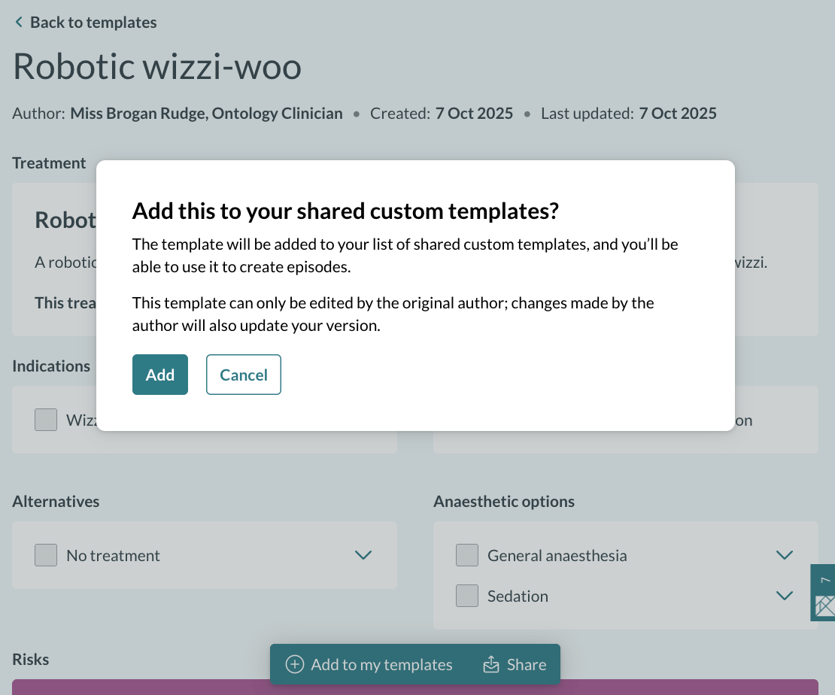Follow the 'Back to templates' link

[x=93, y=22]
